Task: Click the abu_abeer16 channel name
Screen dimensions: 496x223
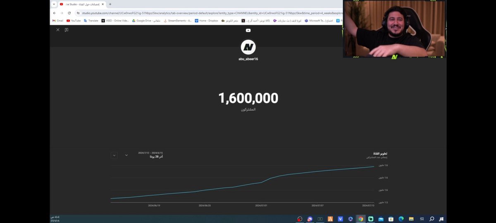Action: click(x=248, y=59)
